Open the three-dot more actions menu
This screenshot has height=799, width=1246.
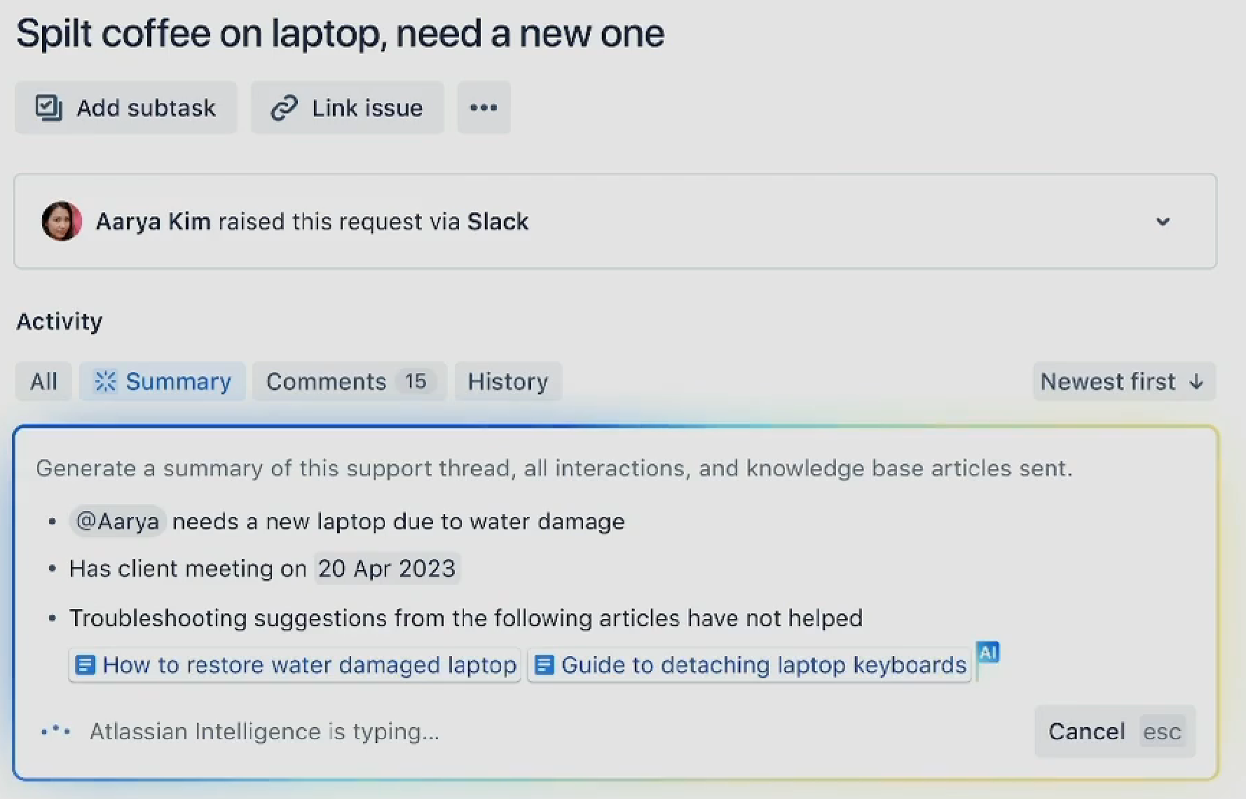(484, 108)
